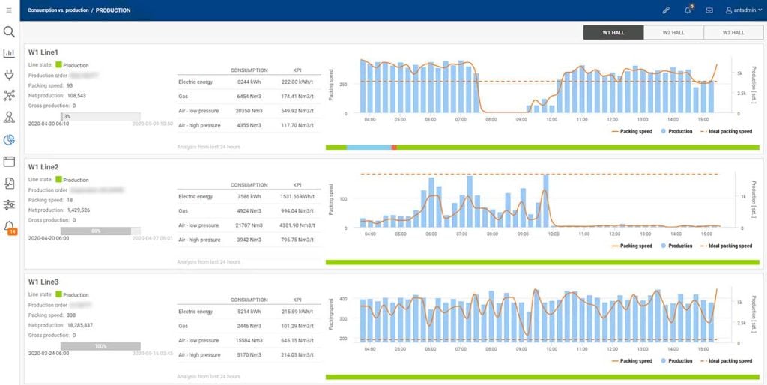Open the report document sidebar icon
767x385 pixels.
click(9, 183)
